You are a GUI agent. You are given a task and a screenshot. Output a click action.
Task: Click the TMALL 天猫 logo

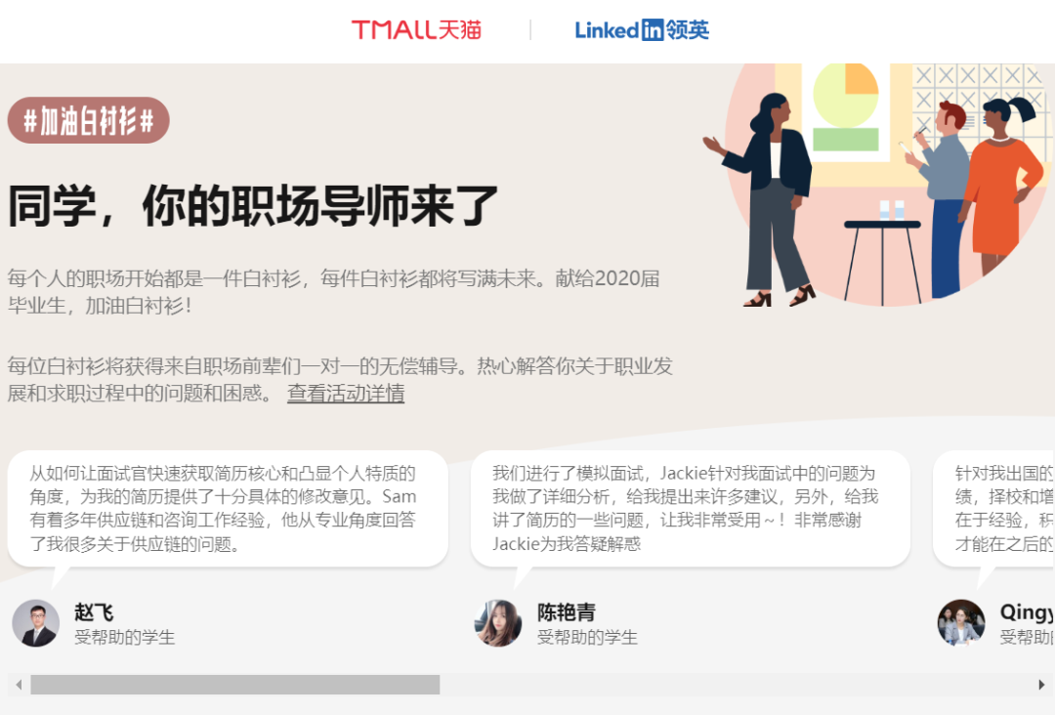(x=416, y=29)
